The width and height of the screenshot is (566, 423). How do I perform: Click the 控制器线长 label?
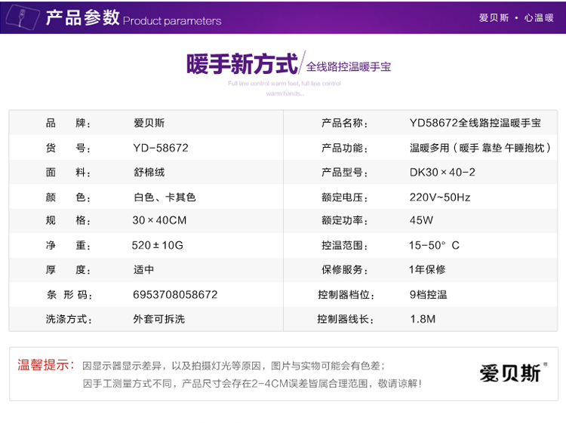pyautogui.click(x=346, y=319)
